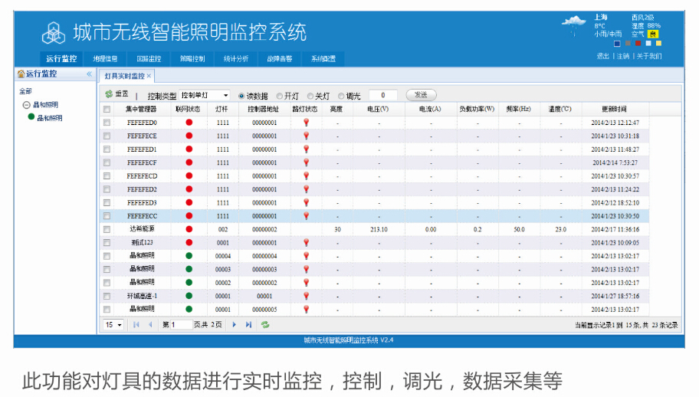Click lamp status icon in 环城高速-1 row
Image resolution: width=699 pixels, height=397 pixels.
[x=307, y=296]
